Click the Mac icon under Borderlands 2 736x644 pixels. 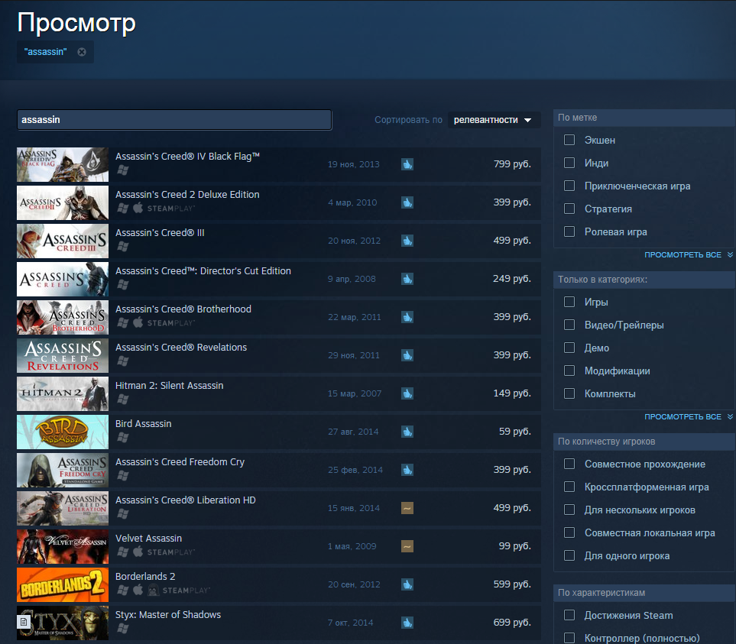[x=138, y=590]
